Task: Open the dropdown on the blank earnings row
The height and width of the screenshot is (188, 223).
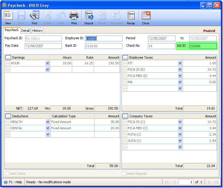Action: (48, 69)
